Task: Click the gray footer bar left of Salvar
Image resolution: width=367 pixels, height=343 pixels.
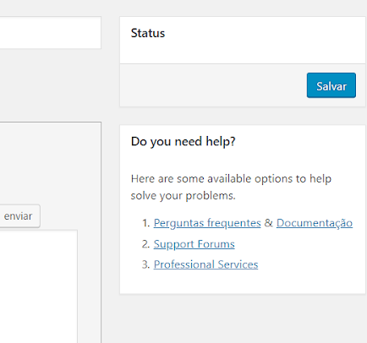Action: (x=213, y=85)
